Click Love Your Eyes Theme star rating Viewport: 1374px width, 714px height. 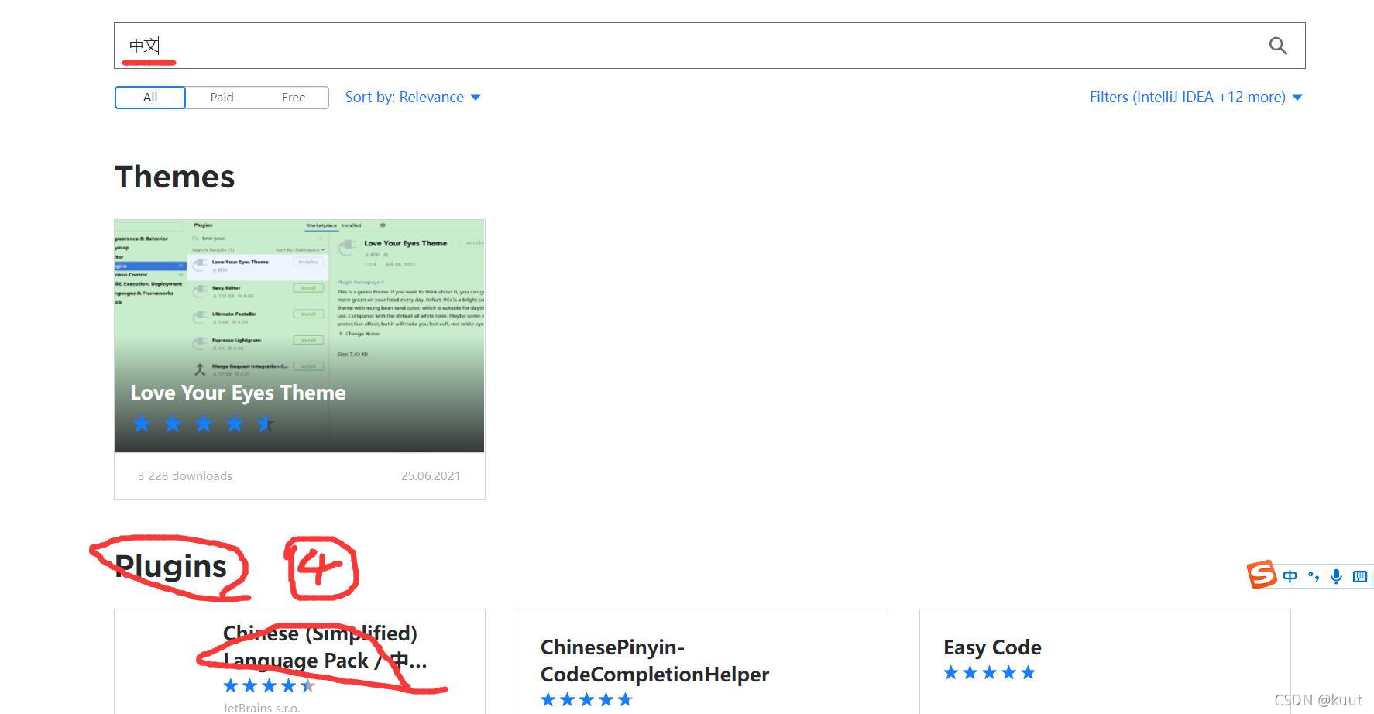pos(204,424)
